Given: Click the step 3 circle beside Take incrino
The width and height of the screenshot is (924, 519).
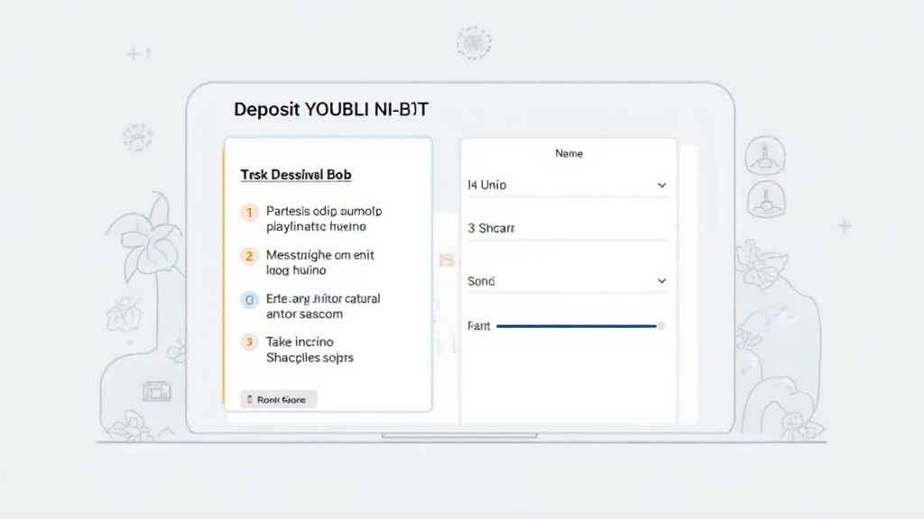Looking at the screenshot, I should click(x=249, y=342).
